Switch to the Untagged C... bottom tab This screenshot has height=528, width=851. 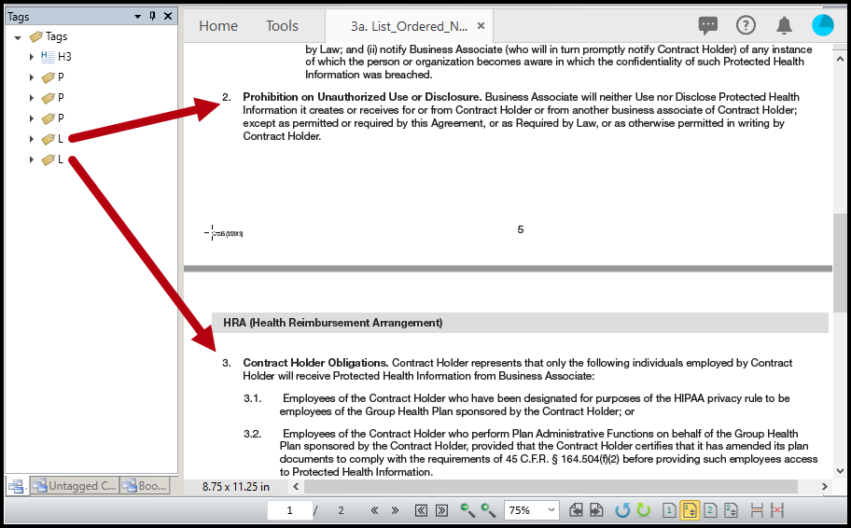pos(75,486)
